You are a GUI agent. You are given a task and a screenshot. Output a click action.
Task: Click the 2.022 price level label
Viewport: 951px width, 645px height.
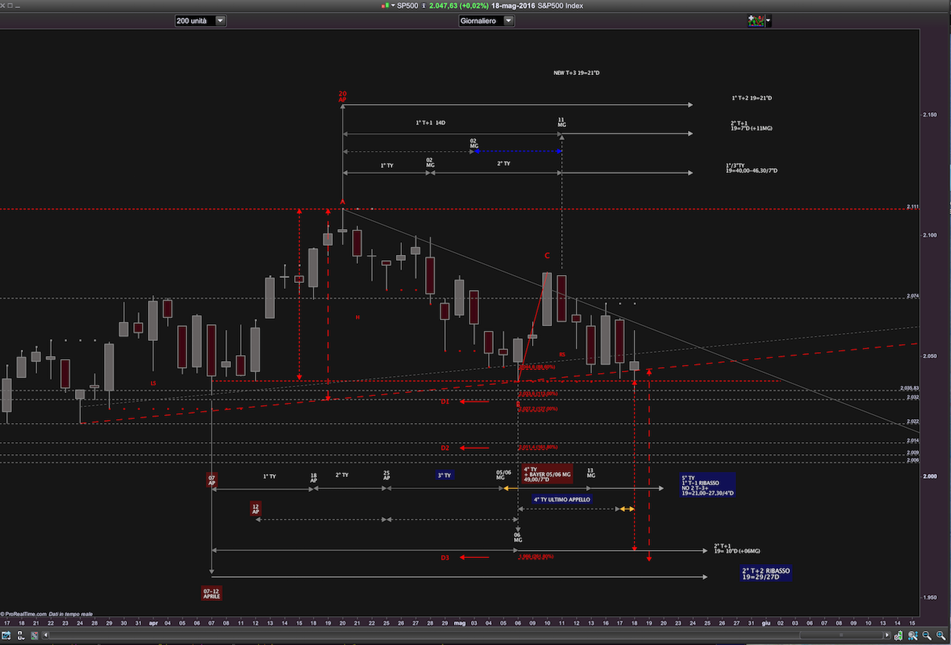pyautogui.click(x=913, y=421)
